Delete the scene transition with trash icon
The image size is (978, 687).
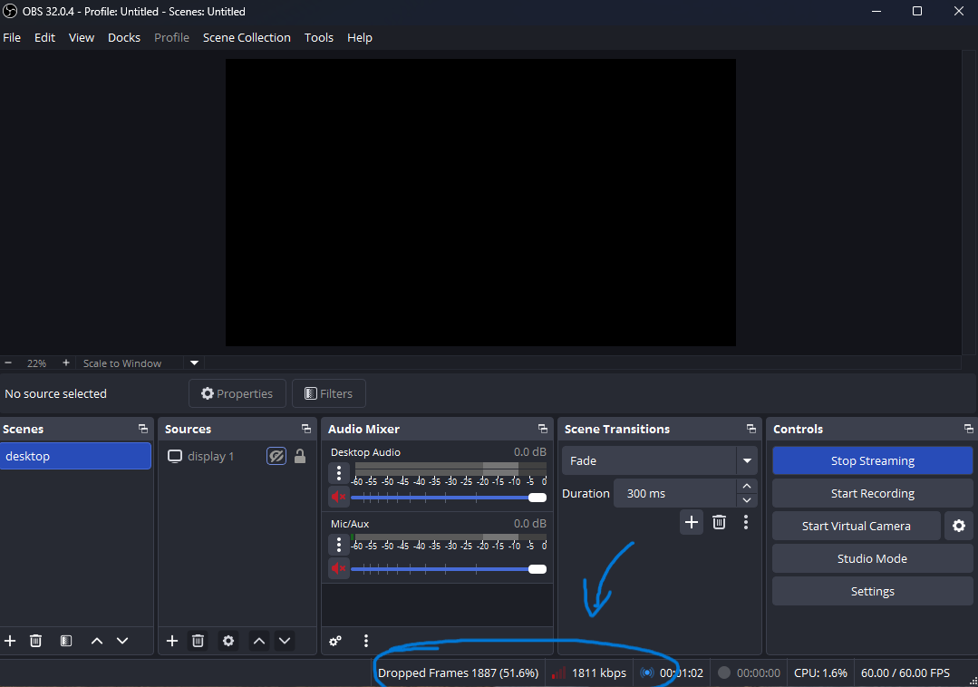pyautogui.click(x=719, y=522)
